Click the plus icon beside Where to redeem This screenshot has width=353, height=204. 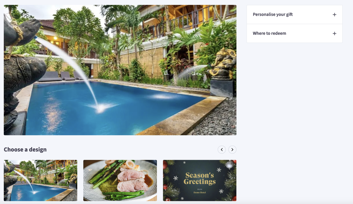click(x=334, y=33)
